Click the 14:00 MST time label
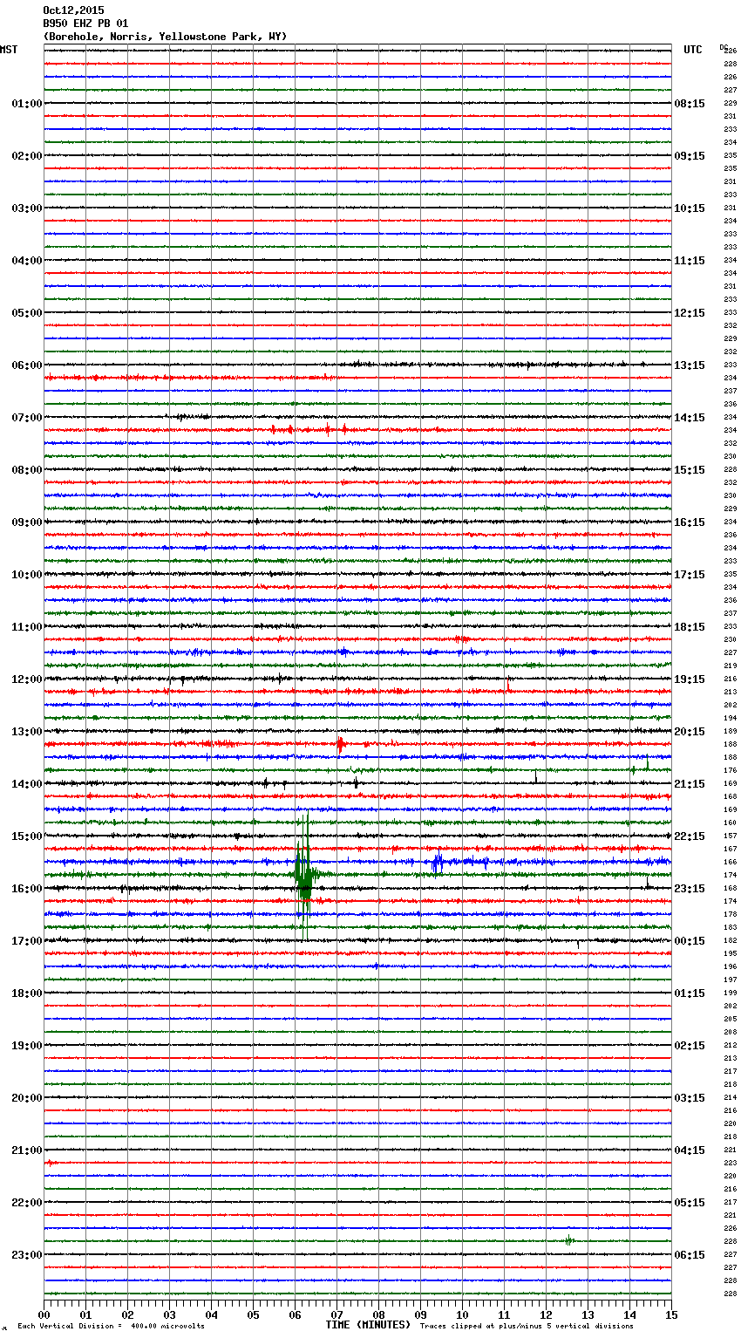The width and height of the screenshot is (741, 1338). click(x=26, y=784)
